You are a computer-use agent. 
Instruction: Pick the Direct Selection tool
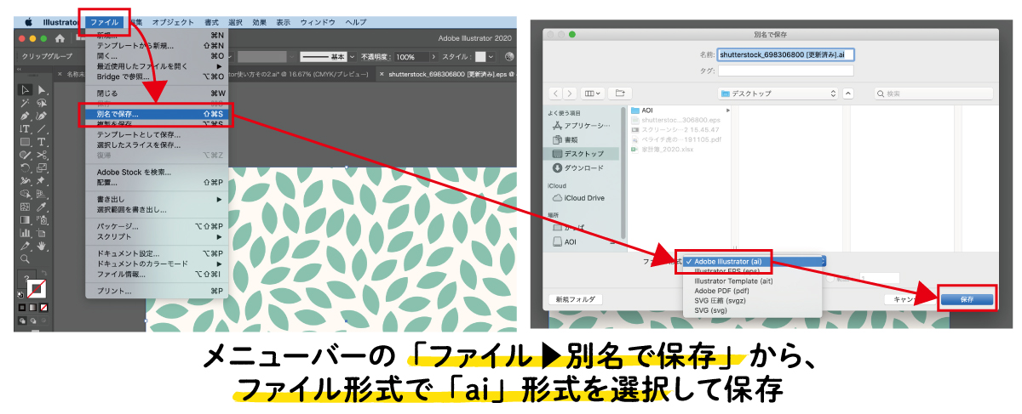pos(41,90)
